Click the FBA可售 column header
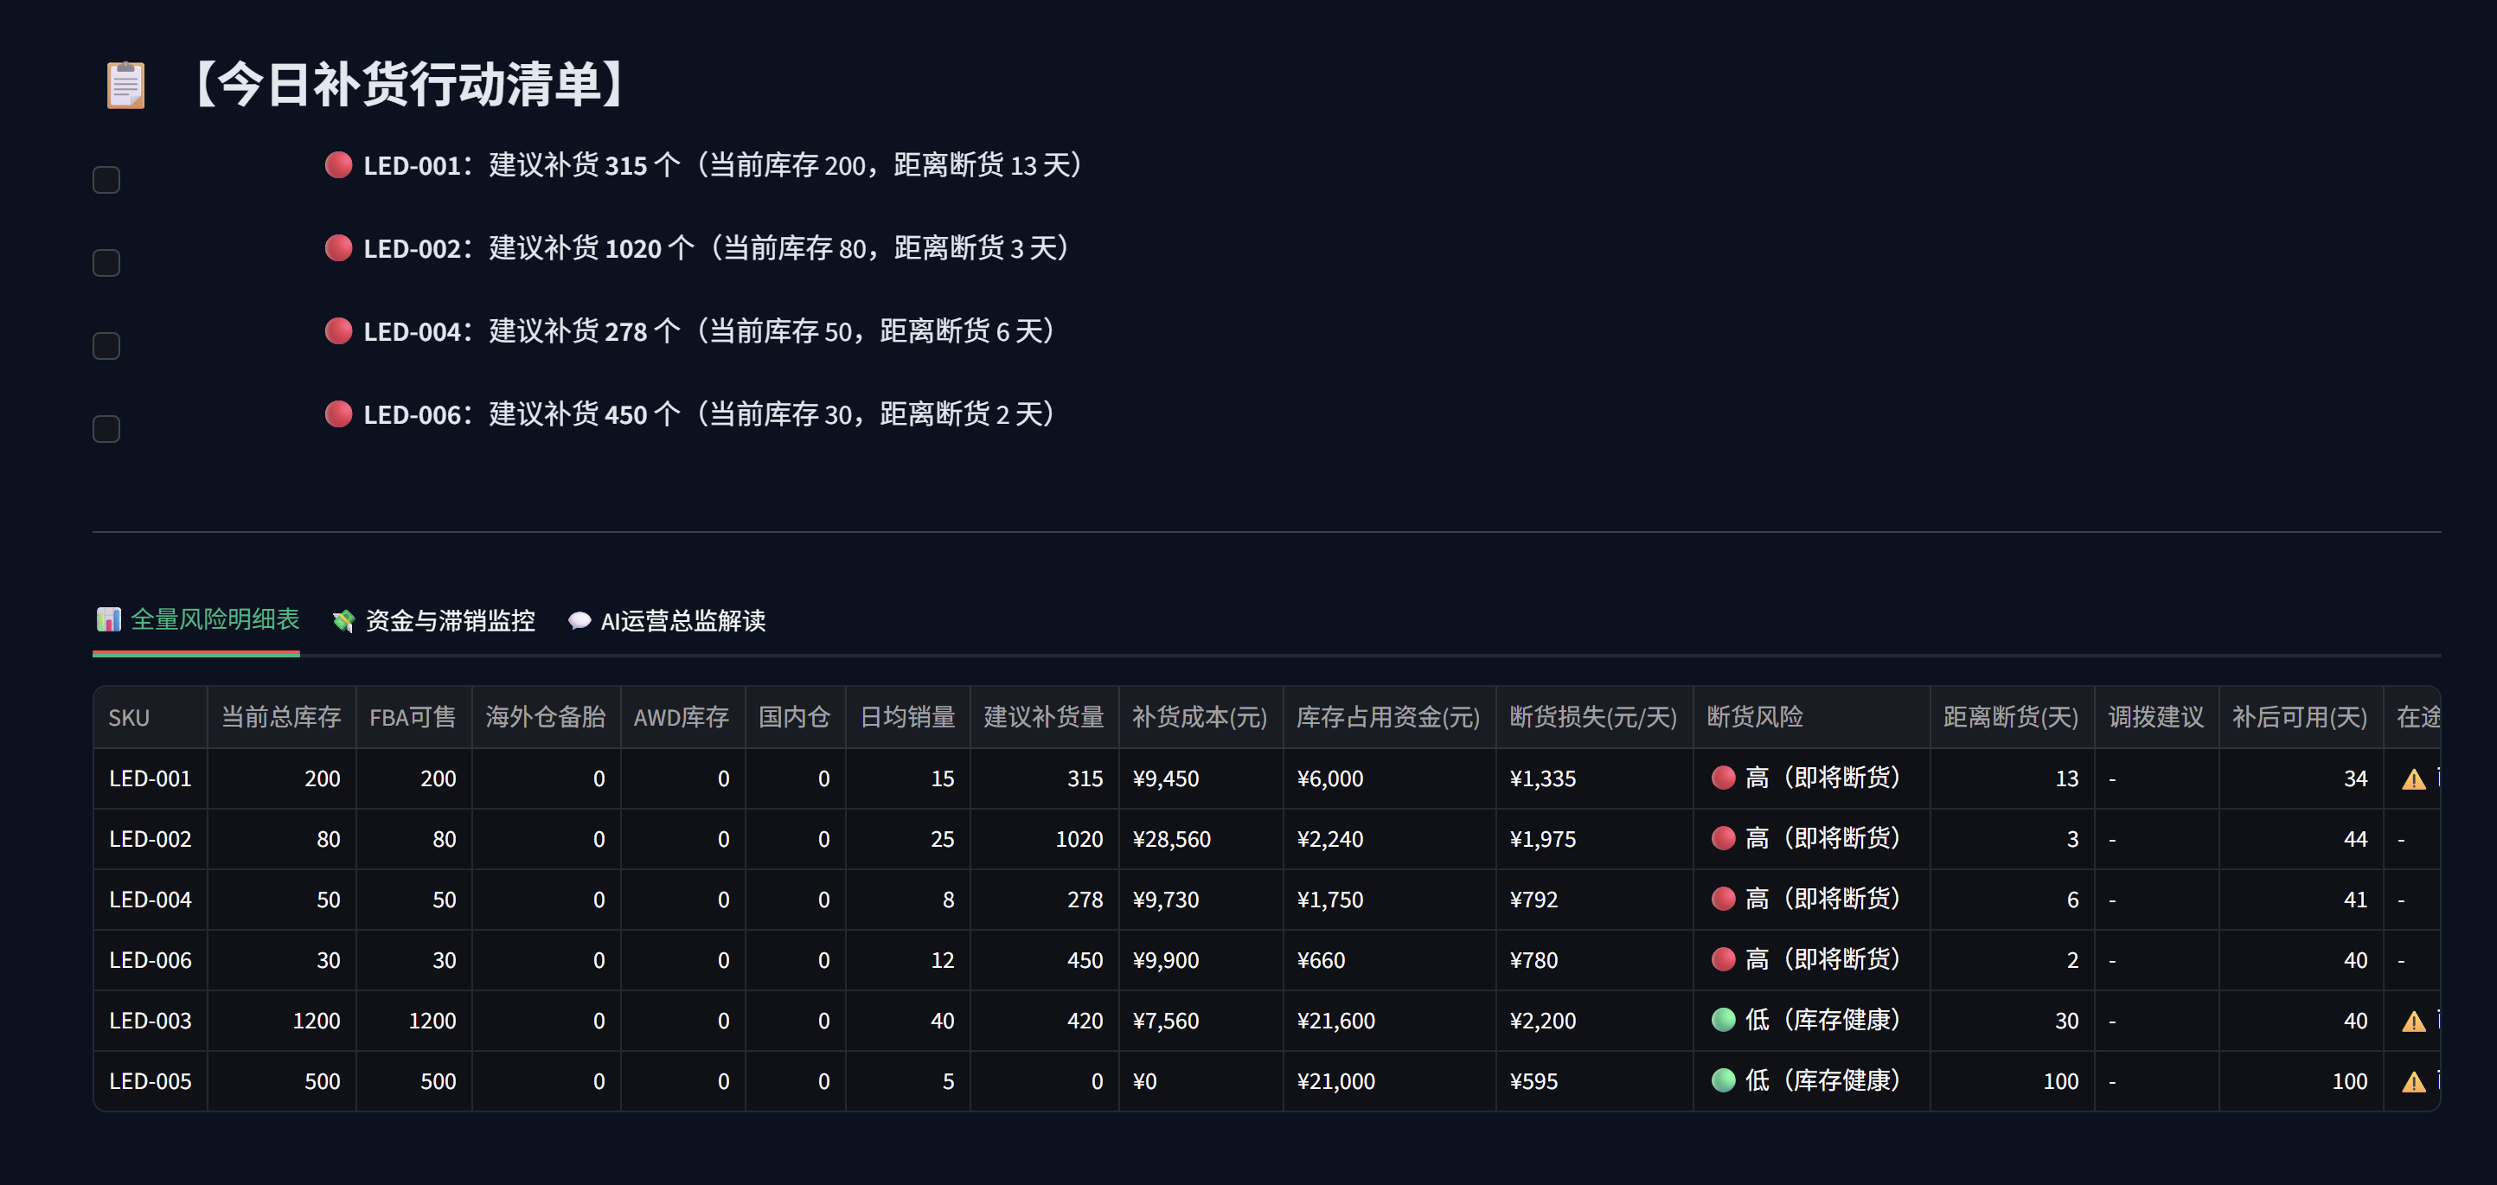The width and height of the screenshot is (2497, 1185). coord(413,718)
